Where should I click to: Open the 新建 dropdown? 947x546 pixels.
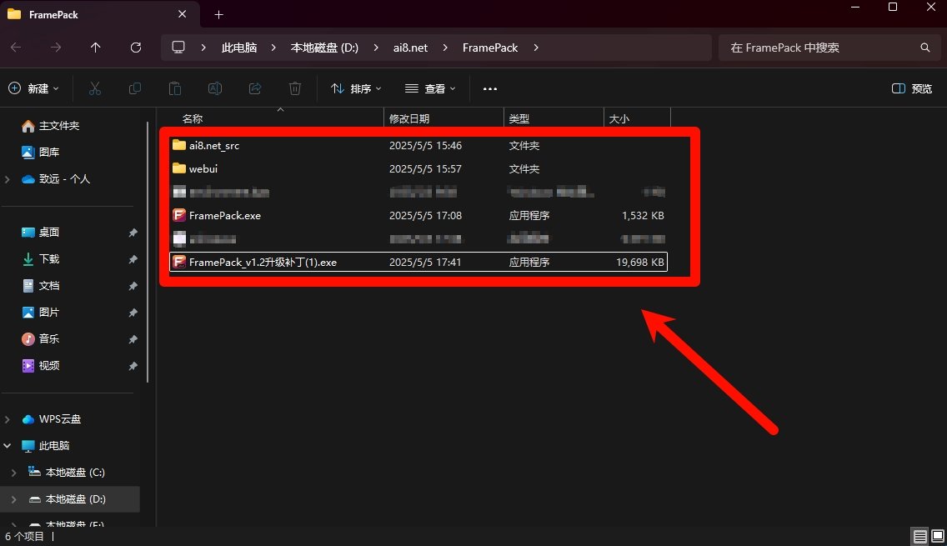click(x=33, y=88)
